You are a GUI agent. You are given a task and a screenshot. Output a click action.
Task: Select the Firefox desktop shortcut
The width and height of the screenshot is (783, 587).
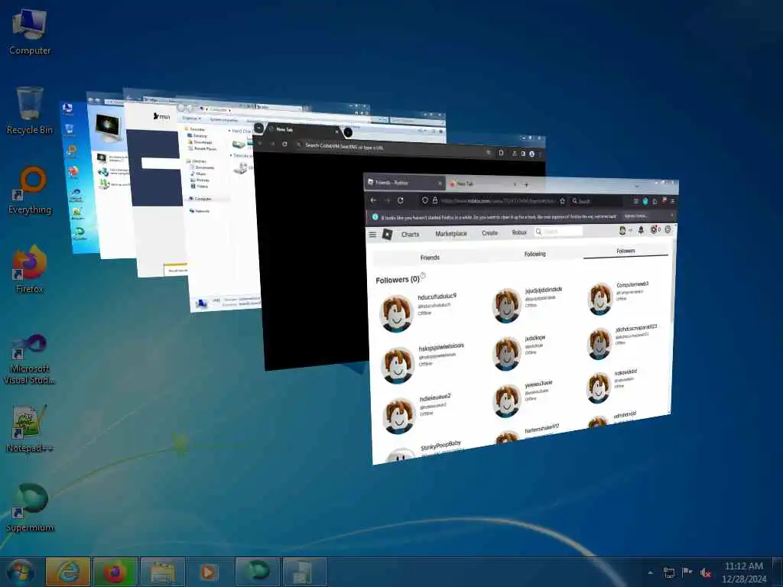click(30, 270)
